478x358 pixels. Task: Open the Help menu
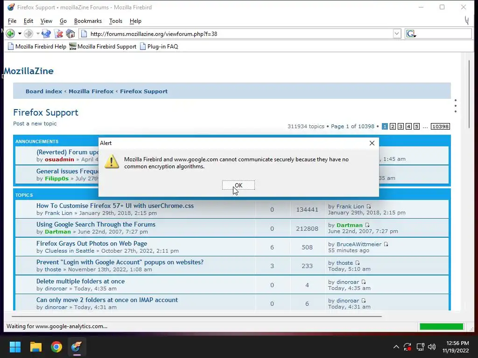[135, 21]
